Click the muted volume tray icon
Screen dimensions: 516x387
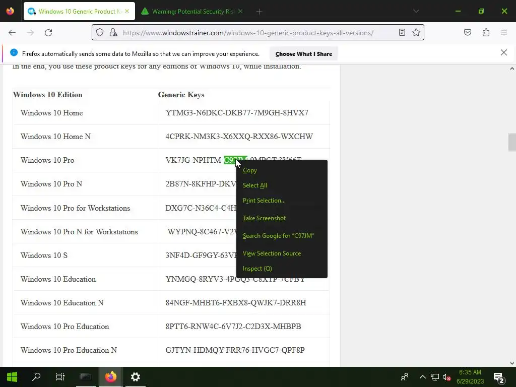446,377
